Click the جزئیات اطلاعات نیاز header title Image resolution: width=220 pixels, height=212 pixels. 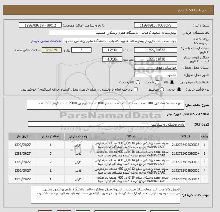[192, 11]
